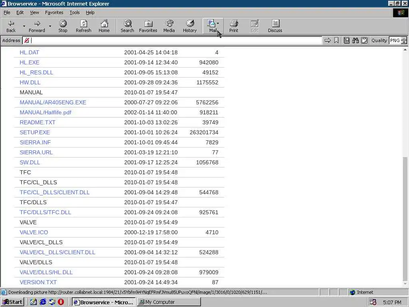
Task: Download the SETUP.EXE link
Action: pyautogui.click(x=35, y=132)
